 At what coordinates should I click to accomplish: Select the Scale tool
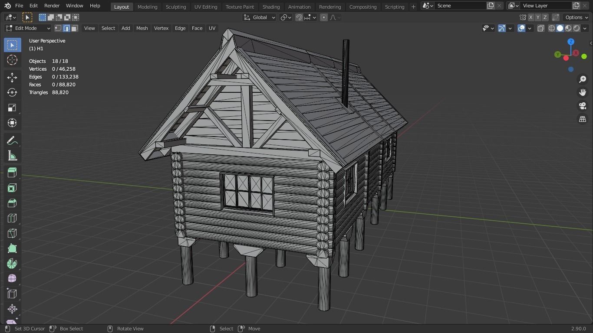point(12,108)
